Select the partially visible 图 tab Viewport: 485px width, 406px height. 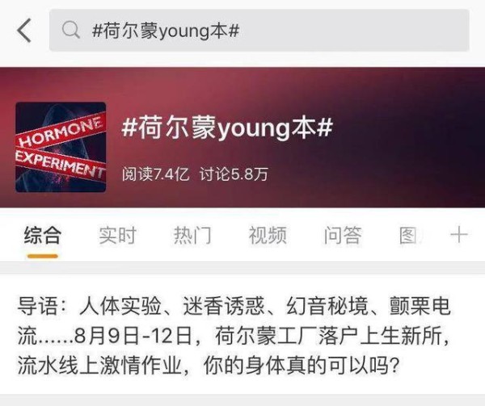tap(410, 235)
